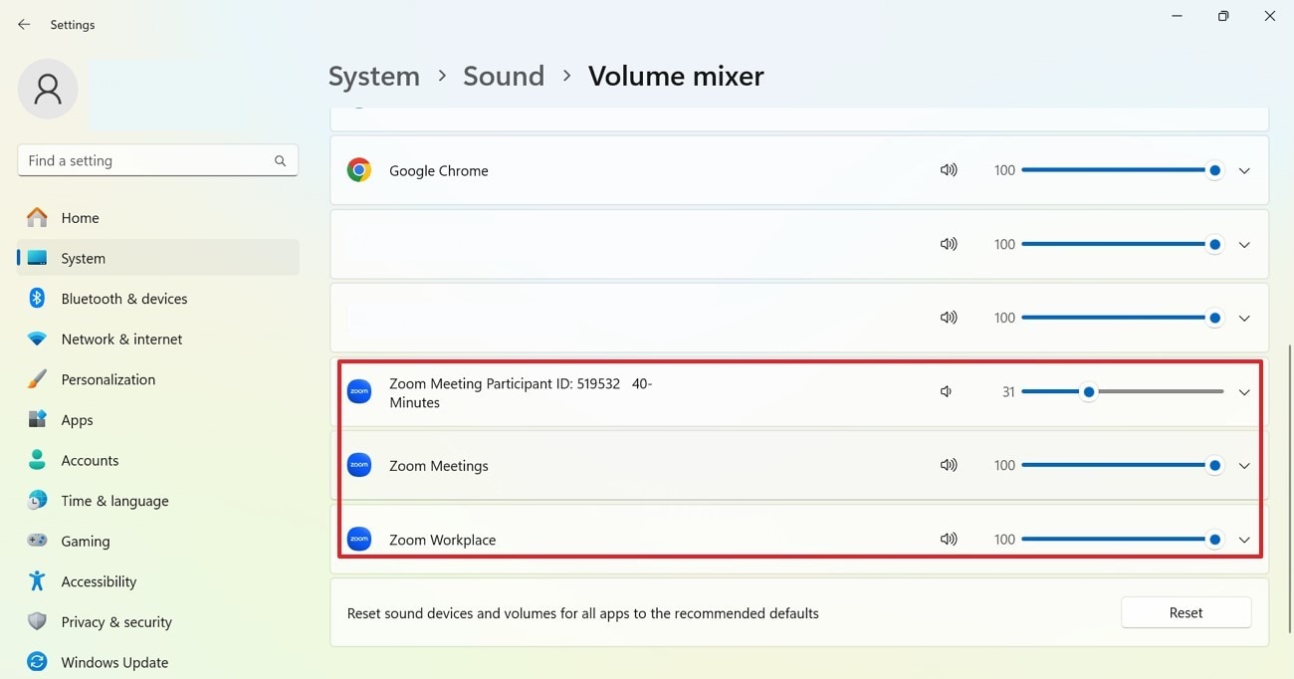The image size is (1294, 679).
Task: Go to Privacy & security settings
Action: [x=115, y=622]
